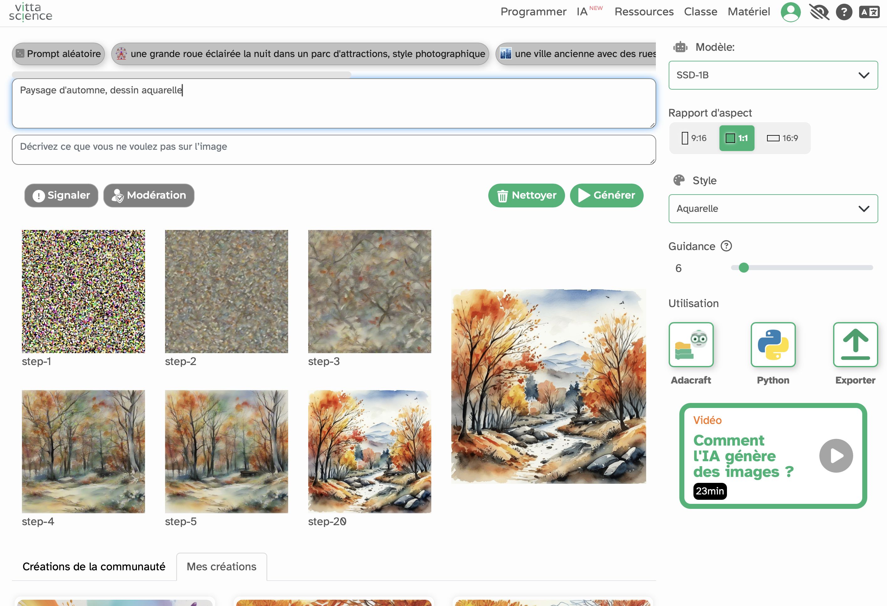Play the 'Comment l'IA génère des images' video
The width and height of the screenshot is (887, 606).
[836, 456]
